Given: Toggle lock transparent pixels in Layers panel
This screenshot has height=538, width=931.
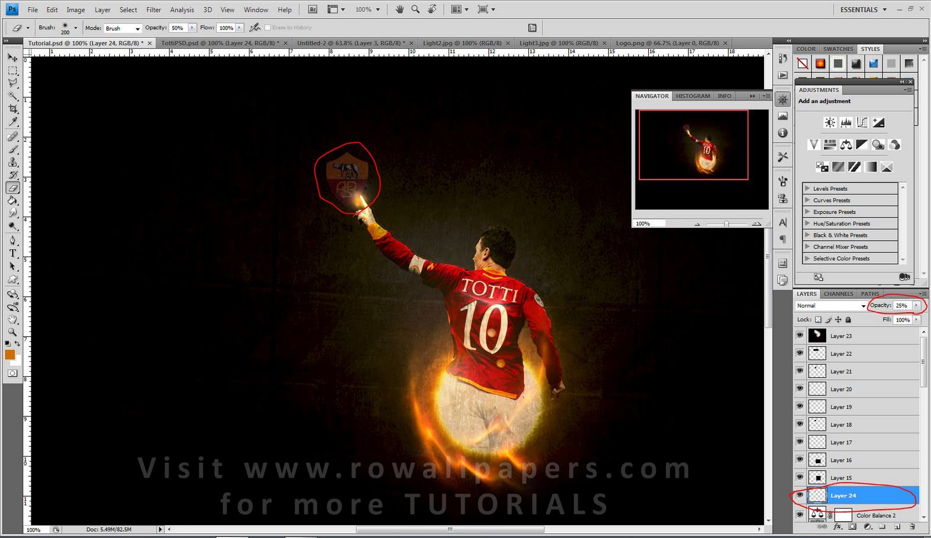Looking at the screenshot, I should tap(818, 319).
